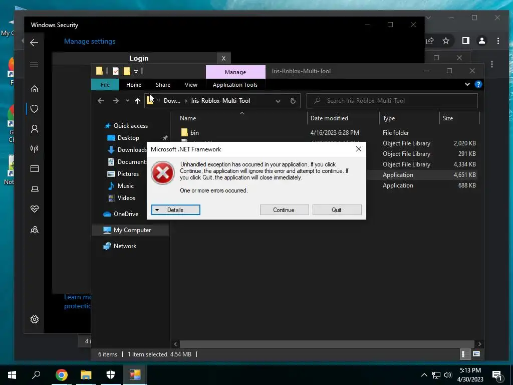Image resolution: width=513 pixels, height=385 pixels.
Task: Close the Login window with X
Action: pos(223,58)
